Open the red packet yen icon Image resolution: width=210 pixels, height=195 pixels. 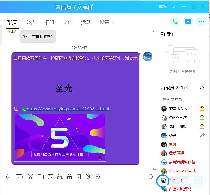point(78,177)
